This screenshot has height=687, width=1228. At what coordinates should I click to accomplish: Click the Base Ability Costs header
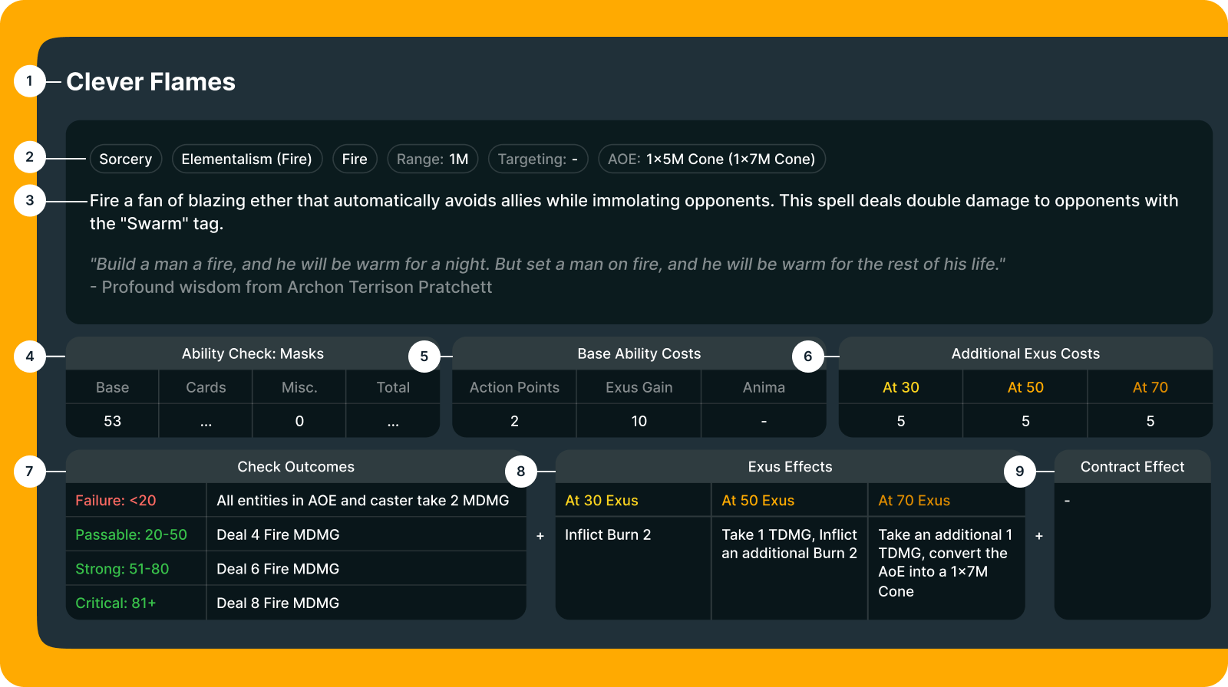pyautogui.click(x=639, y=353)
